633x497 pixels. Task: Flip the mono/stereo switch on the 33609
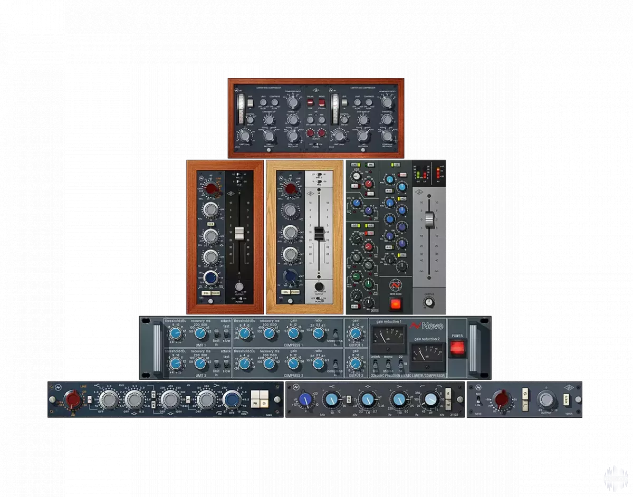(388, 364)
